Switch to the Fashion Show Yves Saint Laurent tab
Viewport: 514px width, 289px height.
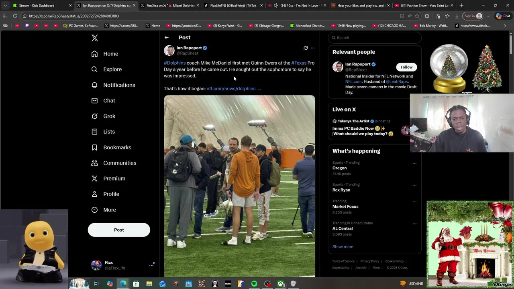424,6
